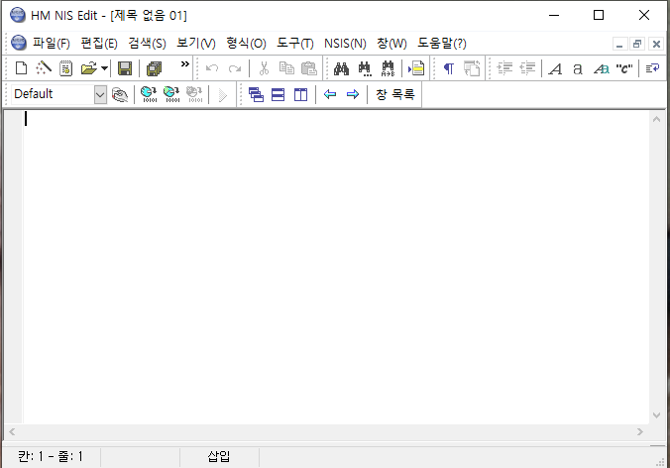Image resolution: width=670 pixels, height=468 pixels.
Task: Click the vertical scrollbar up arrow
Action: (657, 120)
